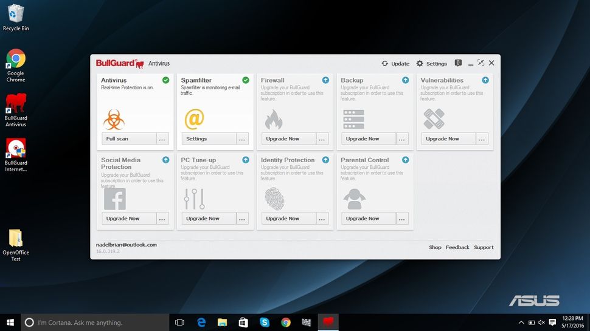The image size is (590, 331).
Task: Click Parental Control upgrade arrow badge
Action: point(405,160)
